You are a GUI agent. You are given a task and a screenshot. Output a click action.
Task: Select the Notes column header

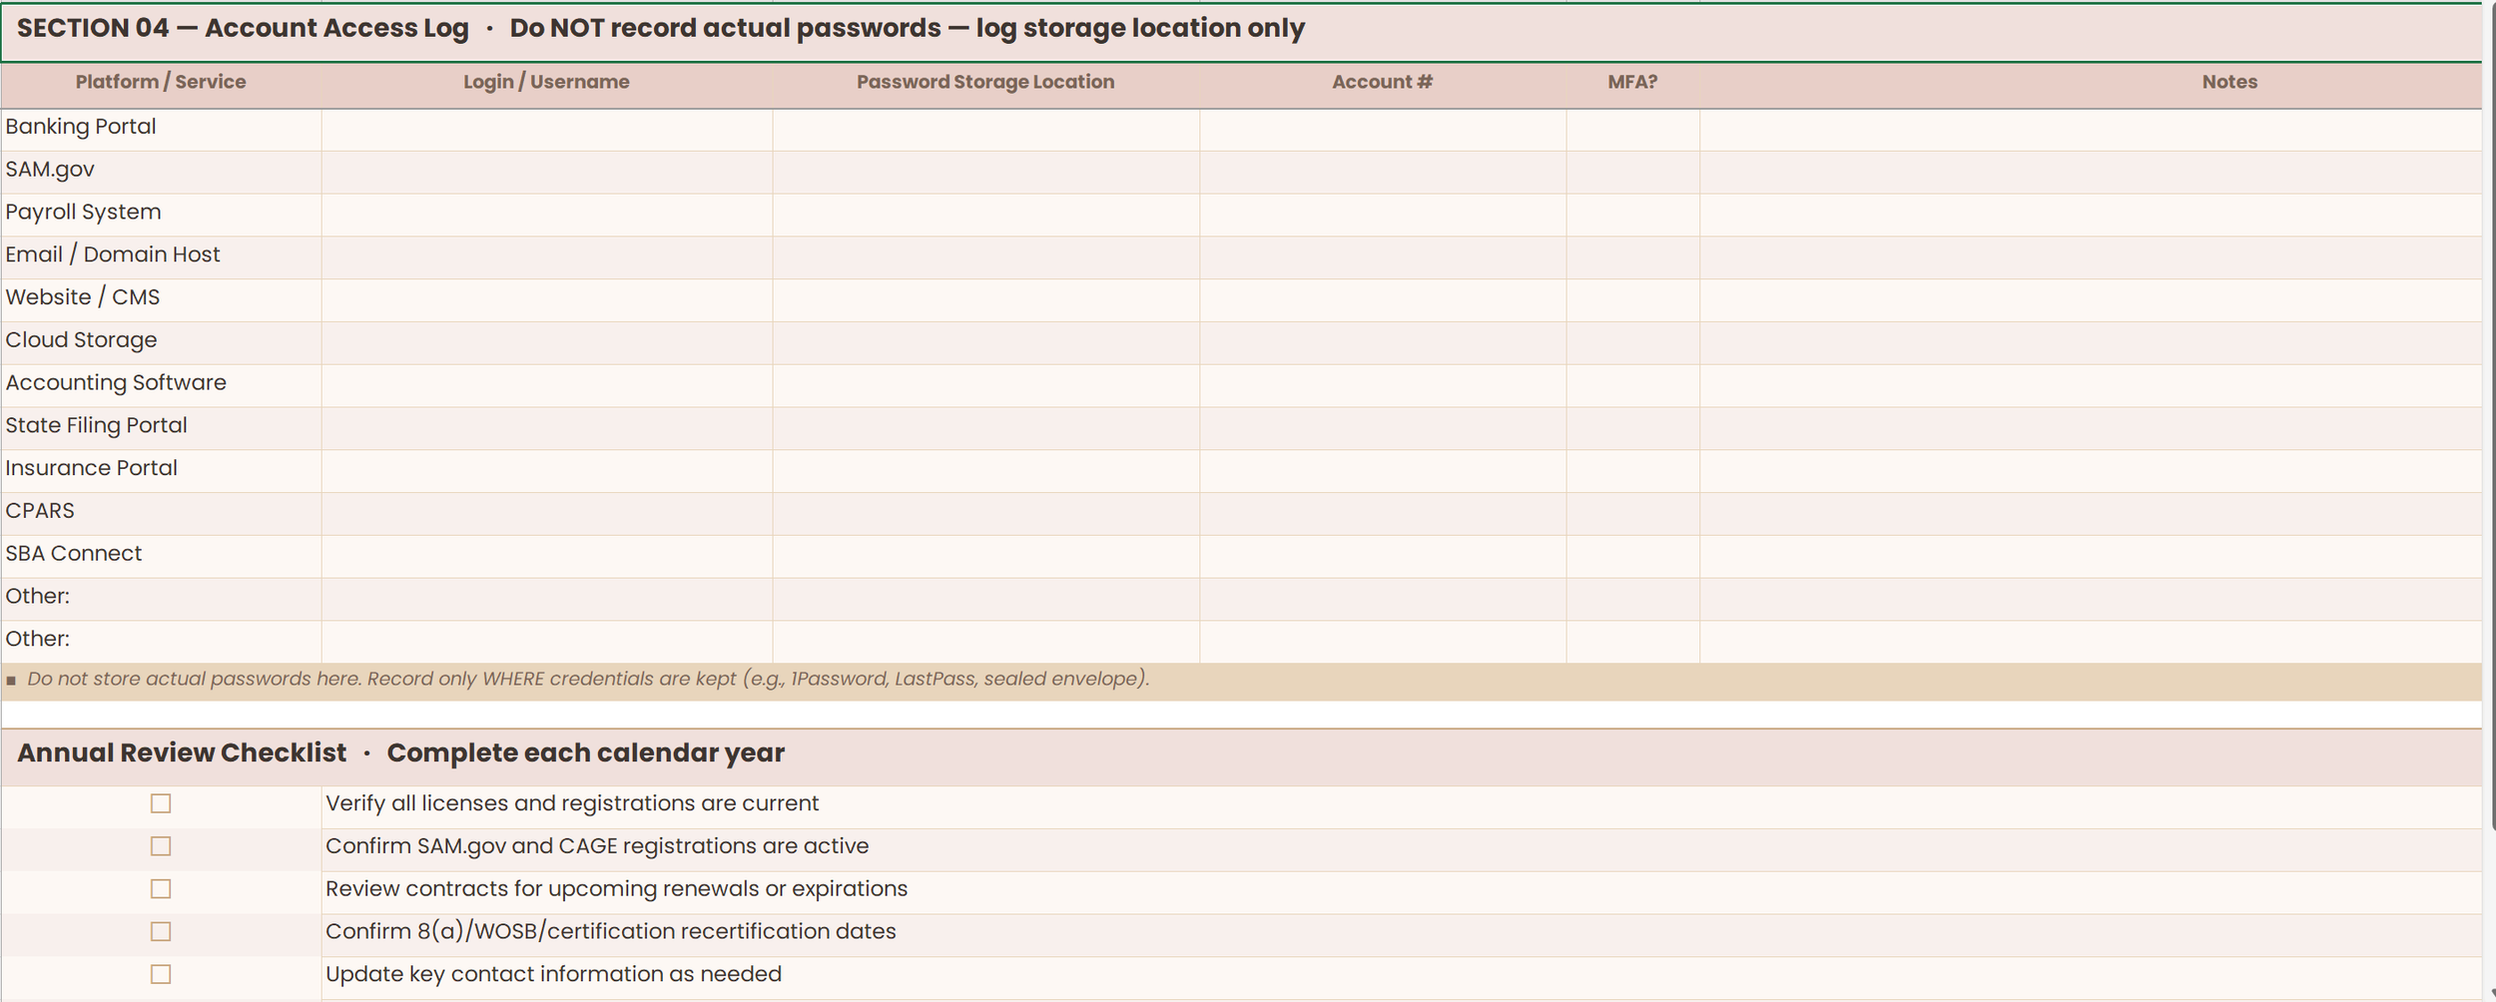(2228, 82)
